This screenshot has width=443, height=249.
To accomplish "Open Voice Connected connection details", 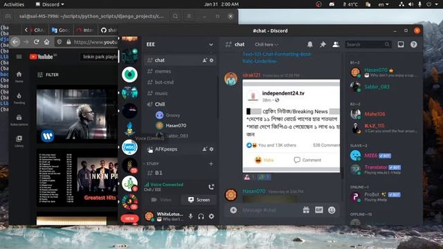I will pos(164,185).
